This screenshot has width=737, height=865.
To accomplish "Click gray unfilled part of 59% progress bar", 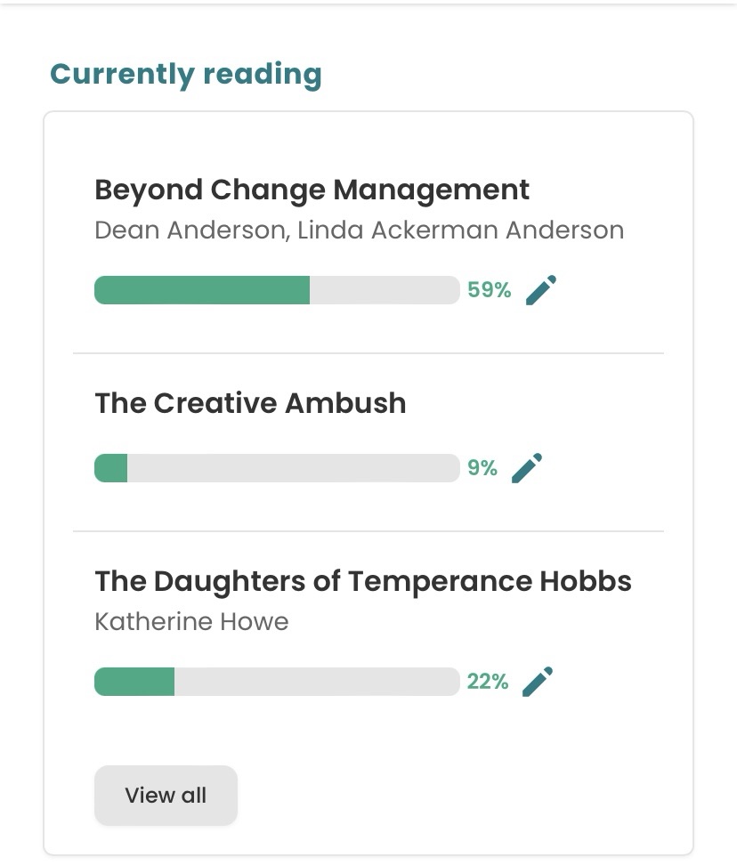I will pos(384,290).
